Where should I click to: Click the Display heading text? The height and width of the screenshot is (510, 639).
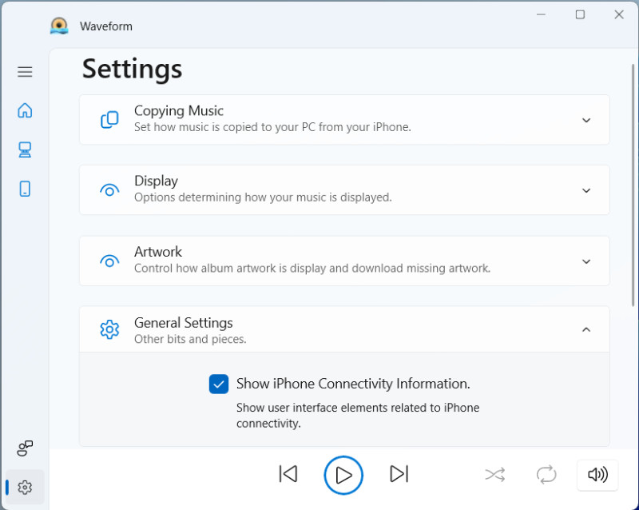[156, 181]
